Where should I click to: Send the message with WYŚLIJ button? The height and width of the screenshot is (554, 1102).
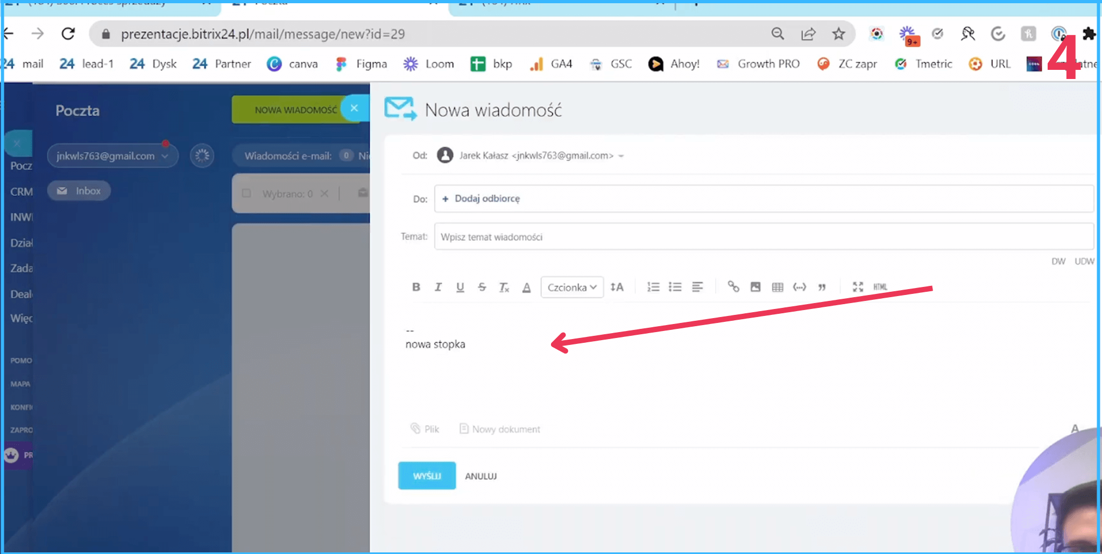[427, 476]
